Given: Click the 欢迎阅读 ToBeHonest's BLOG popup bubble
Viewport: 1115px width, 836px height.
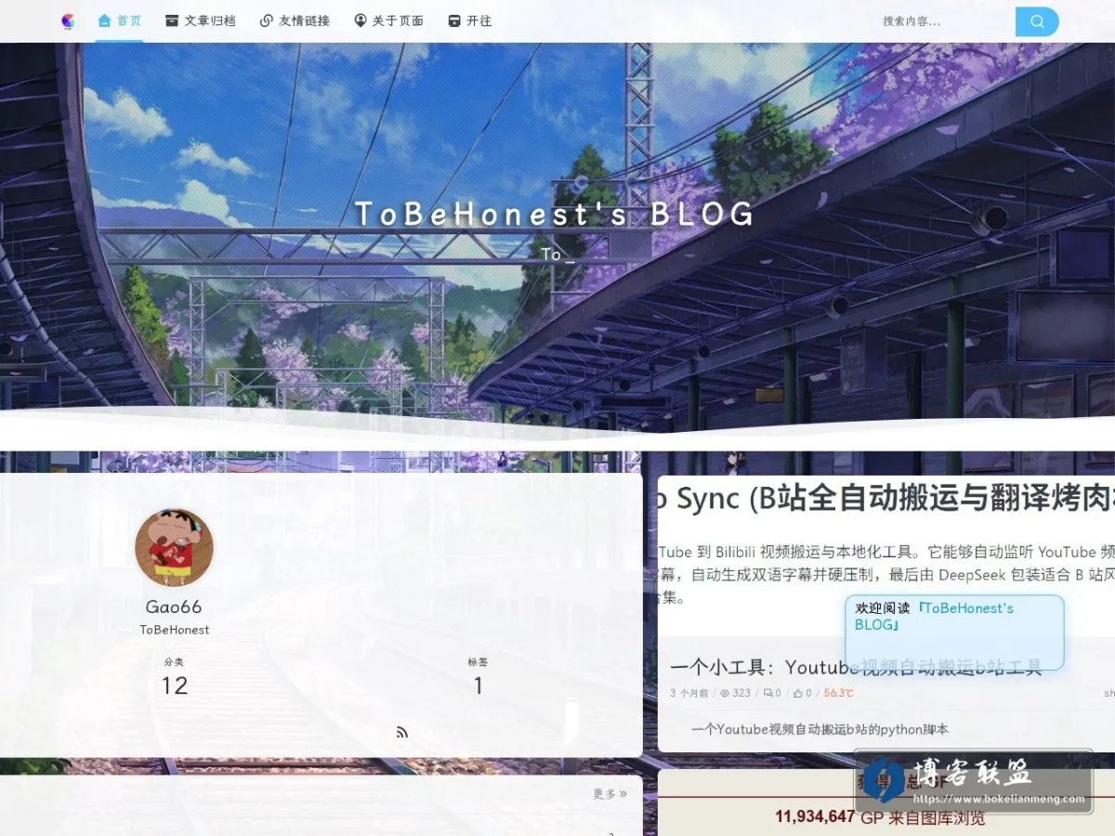Looking at the screenshot, I should point(954,633).
